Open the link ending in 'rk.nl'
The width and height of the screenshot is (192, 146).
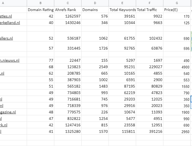(x=4, y=125)
